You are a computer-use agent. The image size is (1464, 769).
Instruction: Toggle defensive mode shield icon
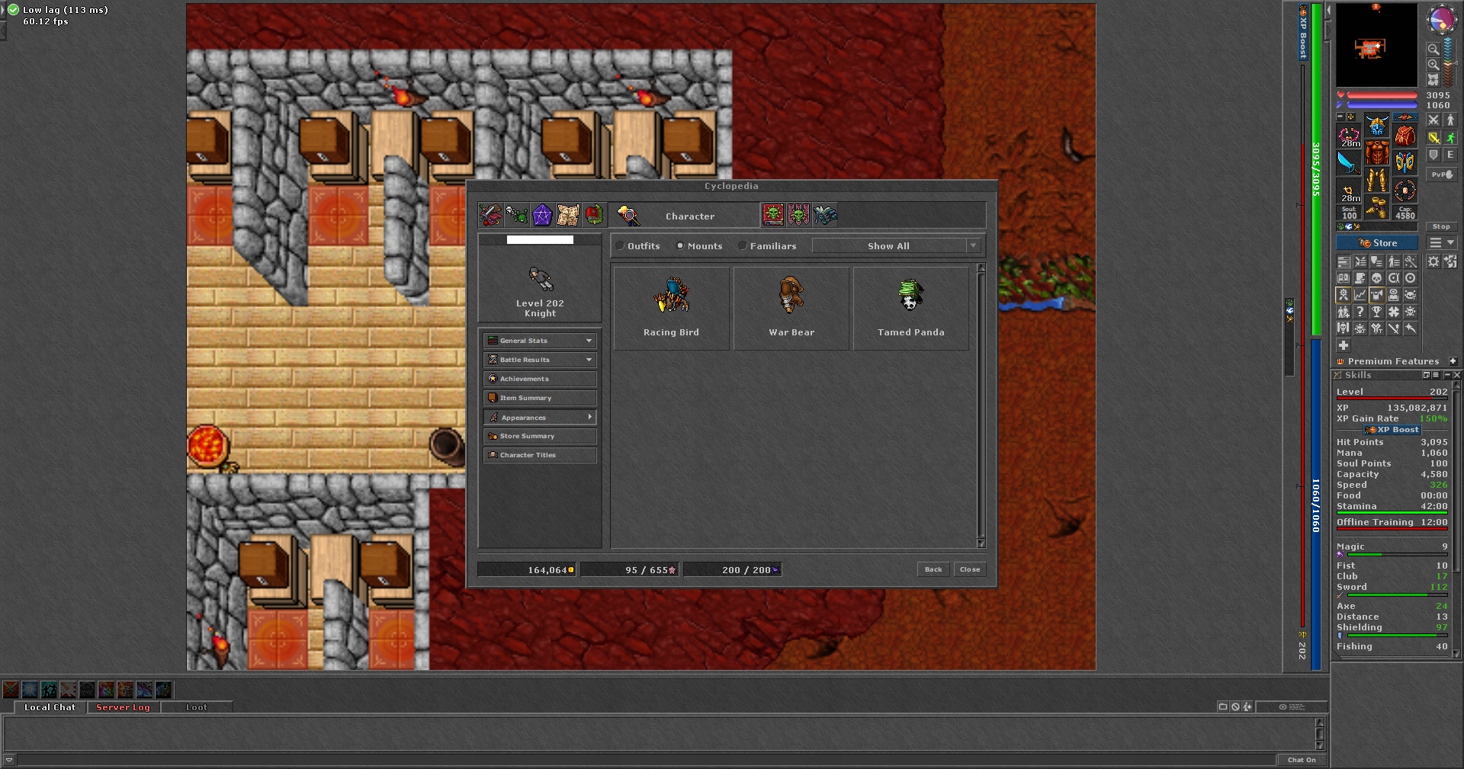pos(1433,155)
